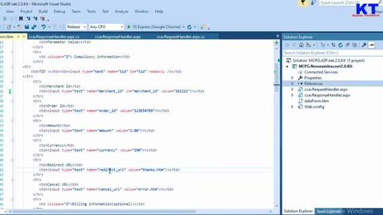Click the Quick Launch search box

pos(351,2)
